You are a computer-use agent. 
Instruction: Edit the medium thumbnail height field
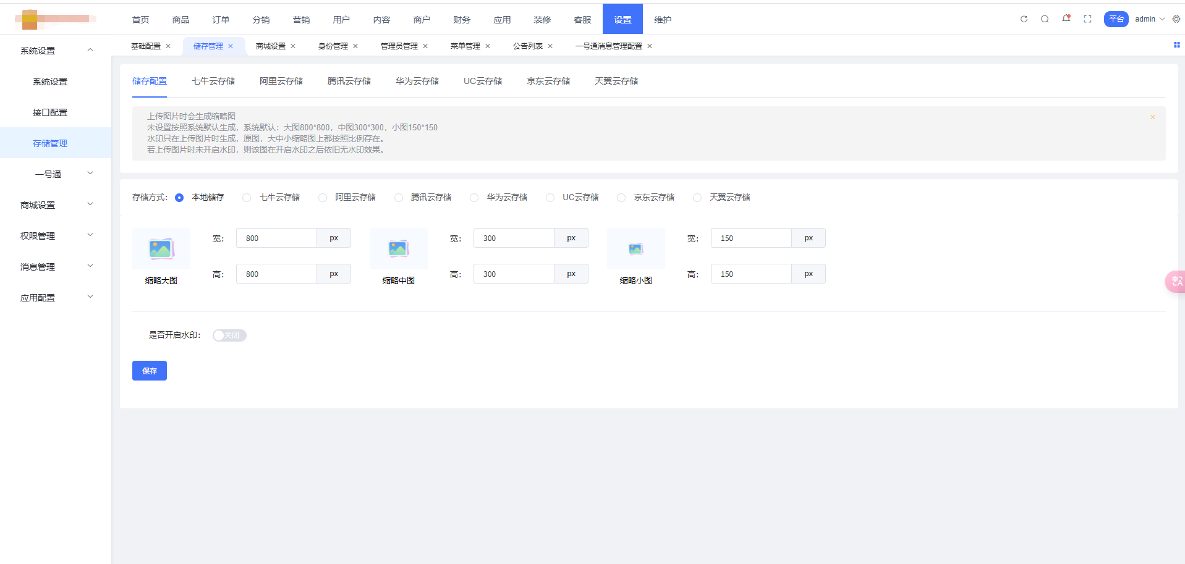pyautogui.click(x=514, y=274)
